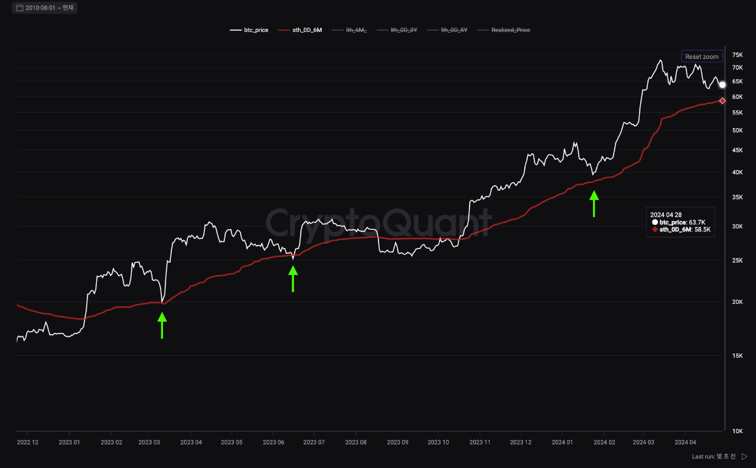Click the calendar icon in the date range selector

tap(19, 8)
